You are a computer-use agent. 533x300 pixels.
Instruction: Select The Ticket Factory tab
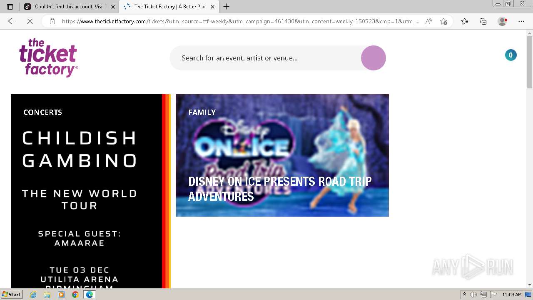click(170, 7)
